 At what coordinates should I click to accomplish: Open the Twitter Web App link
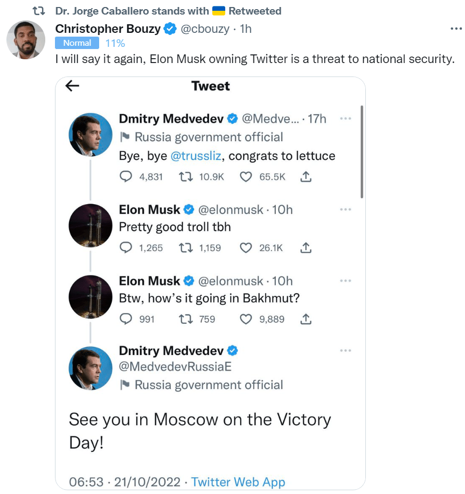238,481
